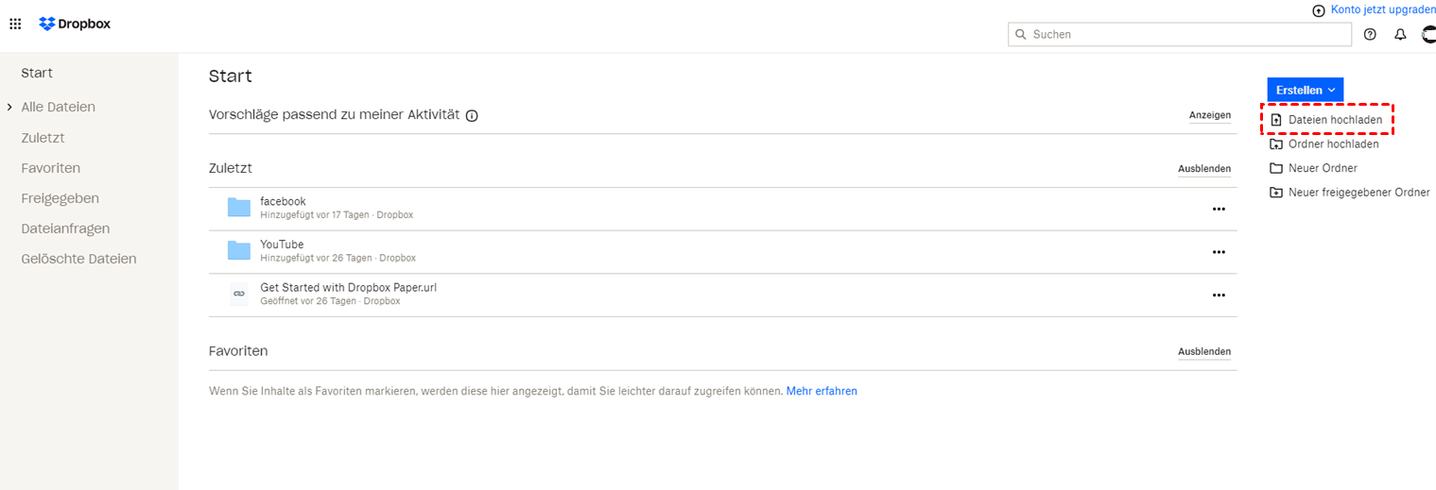Click the info icon beside Vorschläge heading
This screenshot has height=490, width=1436.
(472, 116)
